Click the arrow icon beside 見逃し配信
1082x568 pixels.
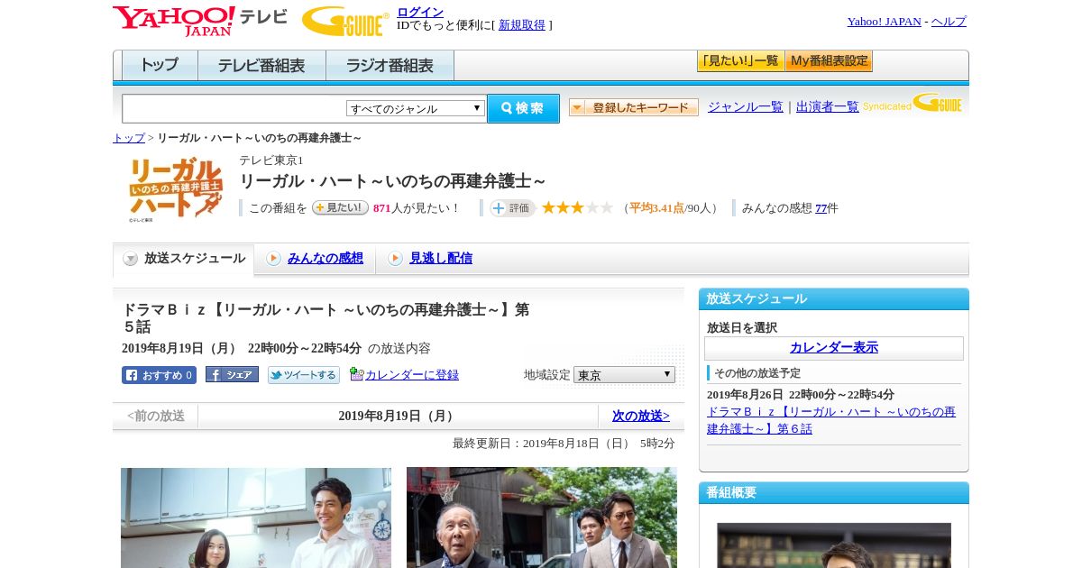pyautogui.click(x=395, y=259)
